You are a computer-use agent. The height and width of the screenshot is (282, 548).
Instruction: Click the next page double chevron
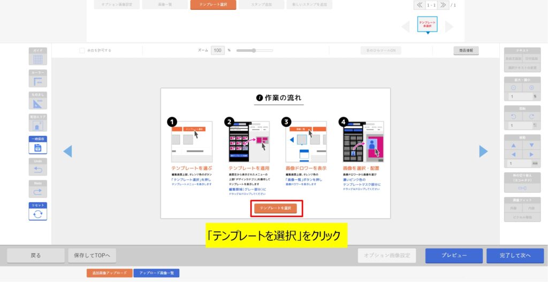pos(443,5)
